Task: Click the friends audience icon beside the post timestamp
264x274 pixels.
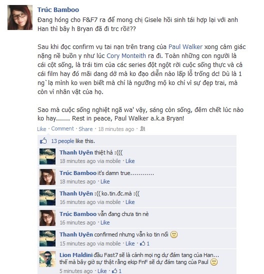Action: coord(142,129)
